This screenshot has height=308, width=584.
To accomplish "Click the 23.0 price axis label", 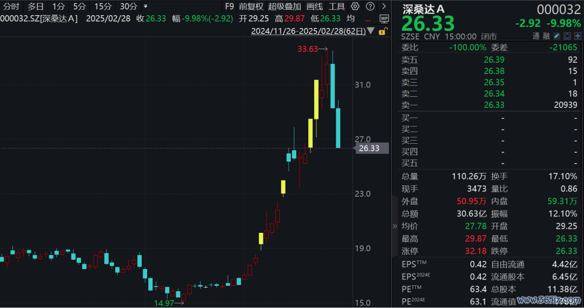I will (x=362, y=194).
